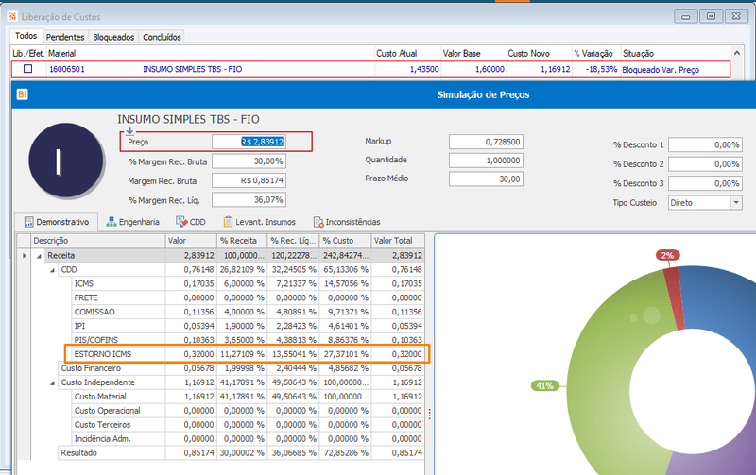Select the FRETE row
The height and width of the screenshot is (475, 756).
pos(247,297)
